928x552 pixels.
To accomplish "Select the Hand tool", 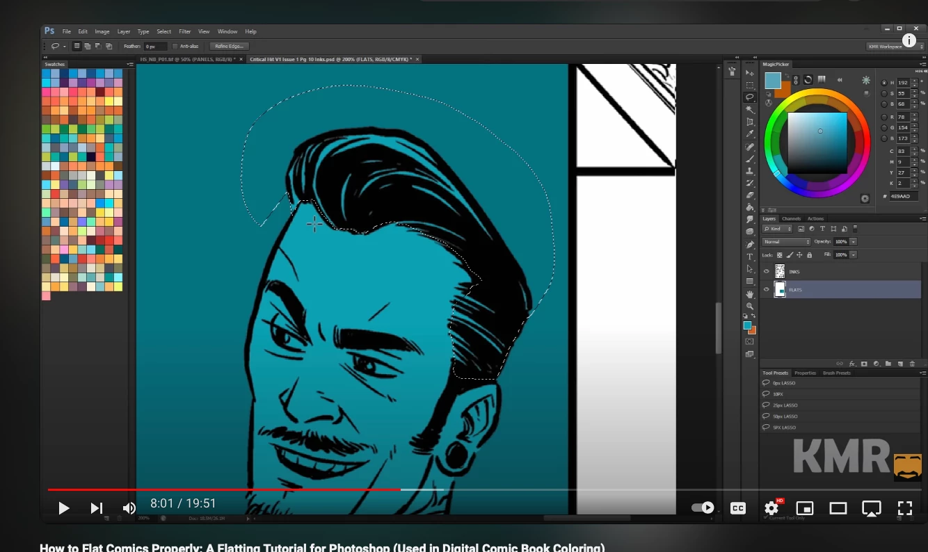I will coord(749,294).
